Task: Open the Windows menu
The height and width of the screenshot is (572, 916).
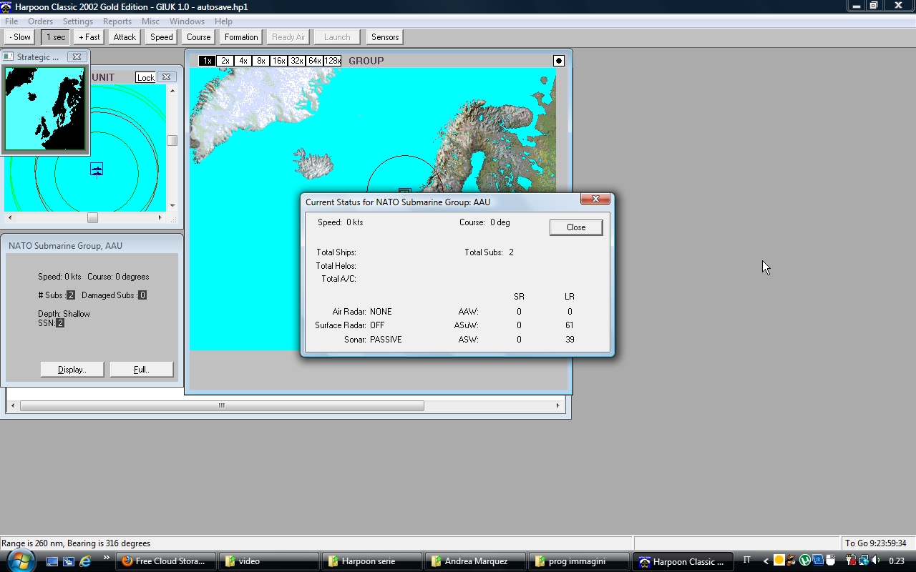Action: click(187, 21)
